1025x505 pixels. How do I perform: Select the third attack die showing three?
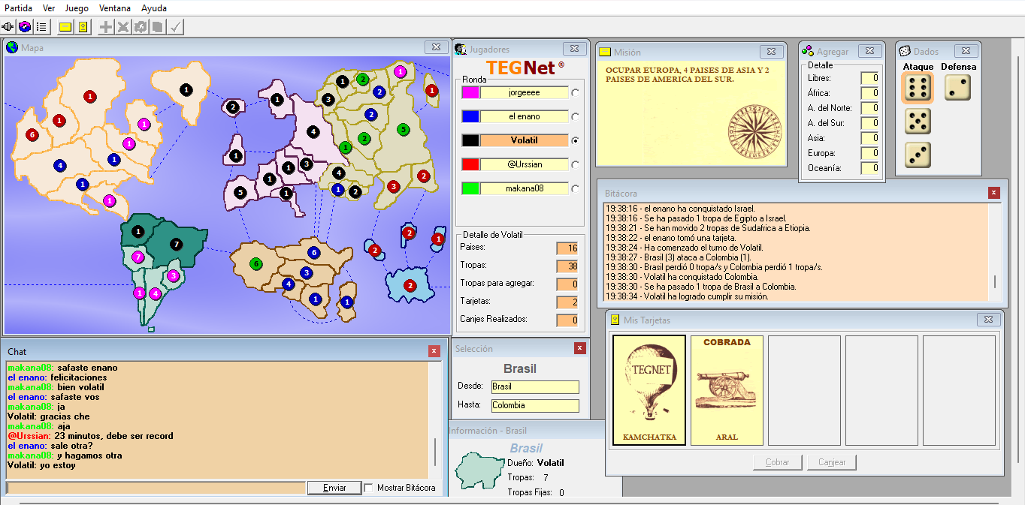point(918,155)
